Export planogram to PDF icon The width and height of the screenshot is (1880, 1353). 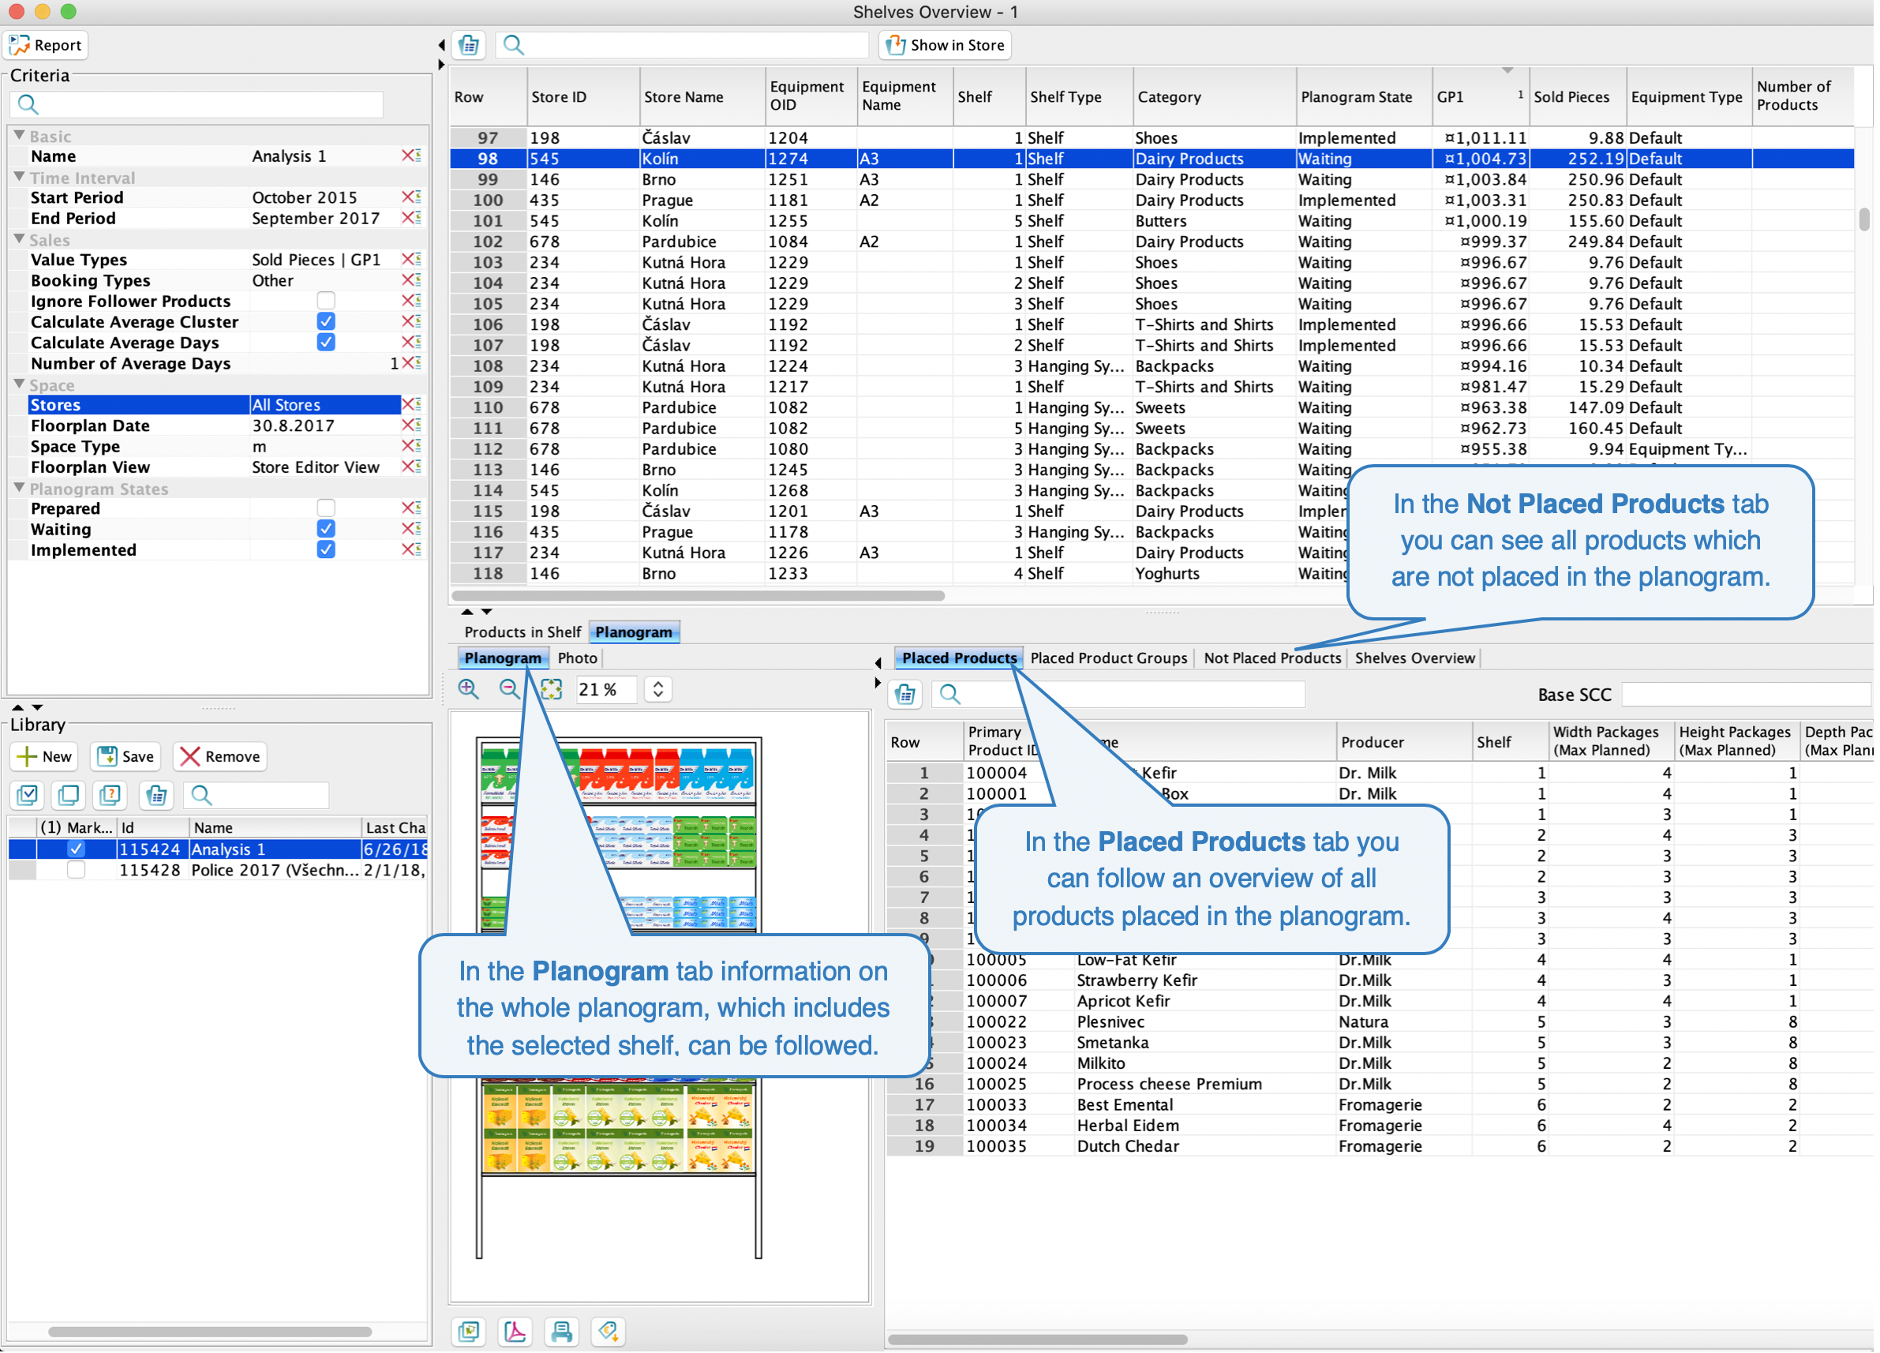point(515,1333)
